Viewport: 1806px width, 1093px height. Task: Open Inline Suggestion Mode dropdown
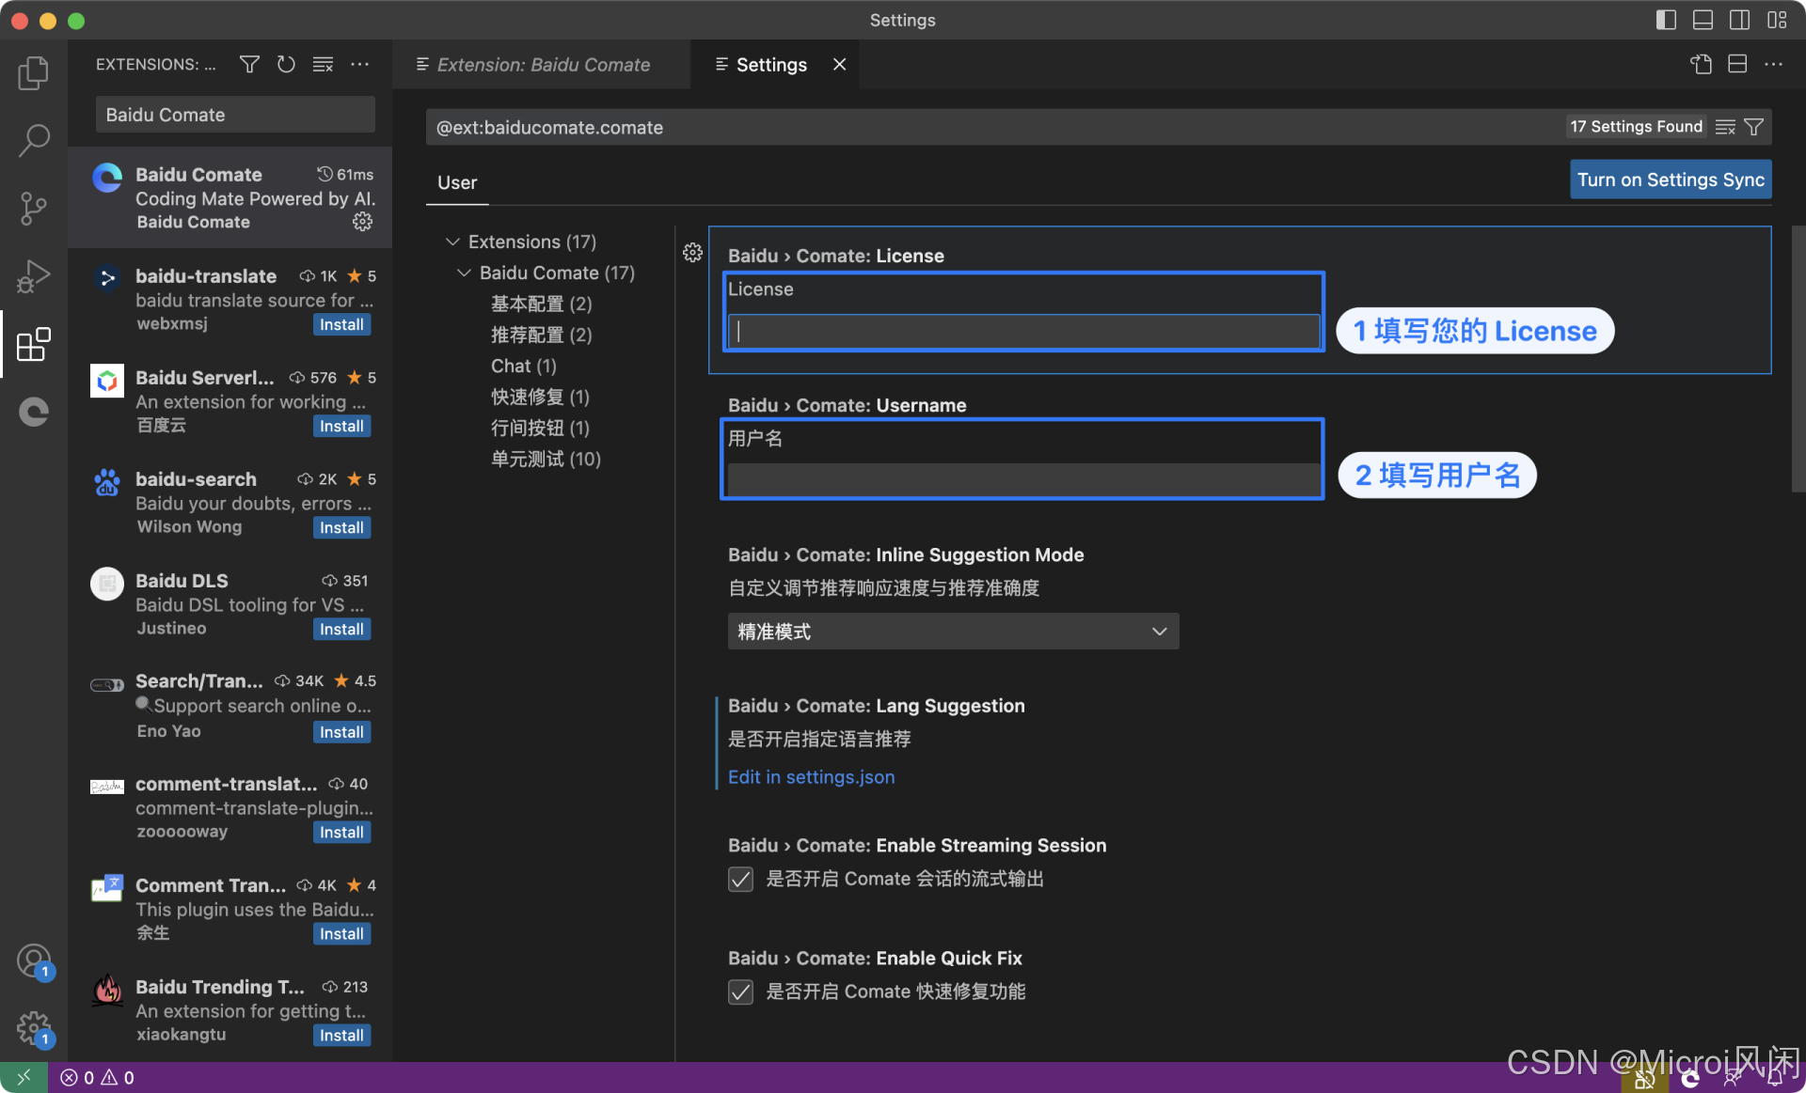click(x=952, y=632)
